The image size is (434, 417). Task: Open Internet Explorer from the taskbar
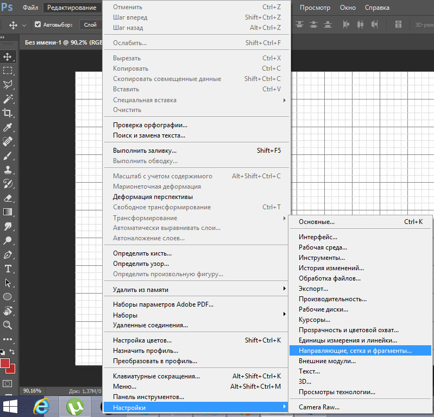click(x=41, y=407)
